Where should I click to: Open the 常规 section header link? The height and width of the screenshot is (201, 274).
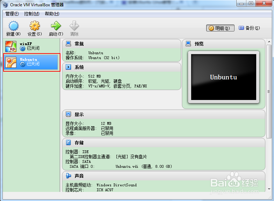pyautogui.click(x=79, y=44)
